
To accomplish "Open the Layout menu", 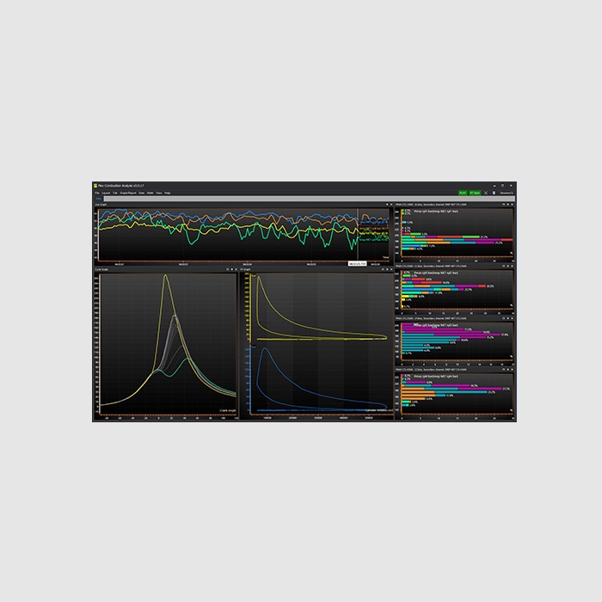I will click(106, 193).
